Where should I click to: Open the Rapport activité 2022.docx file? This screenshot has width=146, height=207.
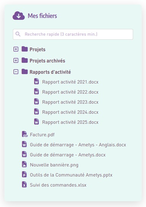70,92
